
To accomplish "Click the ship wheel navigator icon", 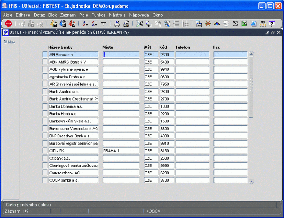I will (x=208, y=24).
